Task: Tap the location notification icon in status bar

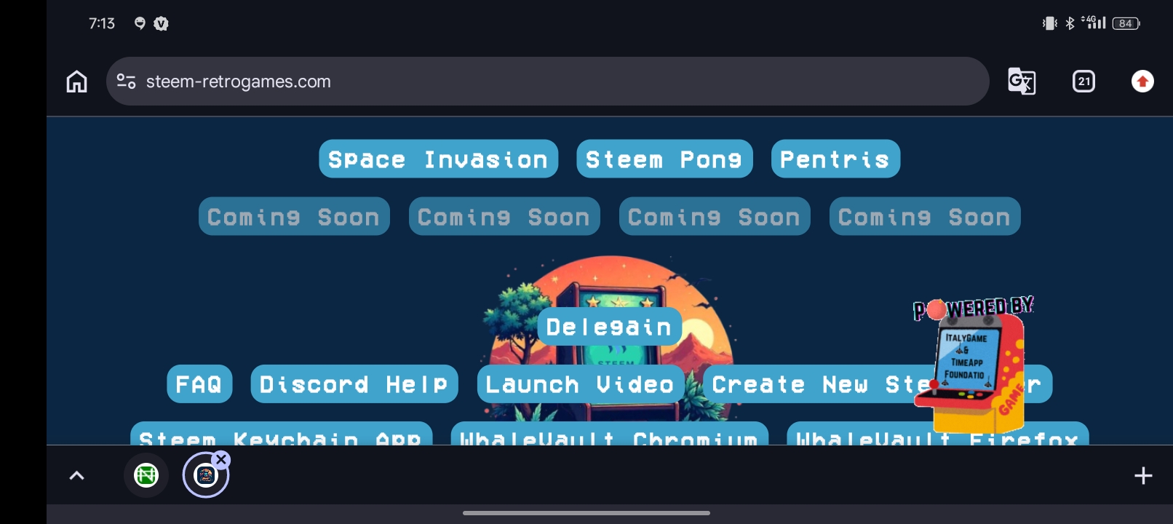Action: coord(140,23)
